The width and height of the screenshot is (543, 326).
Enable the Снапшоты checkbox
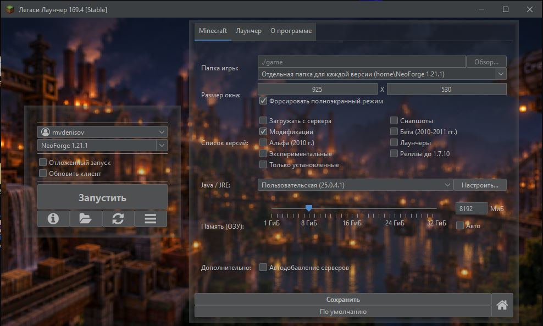pos(394,120)
